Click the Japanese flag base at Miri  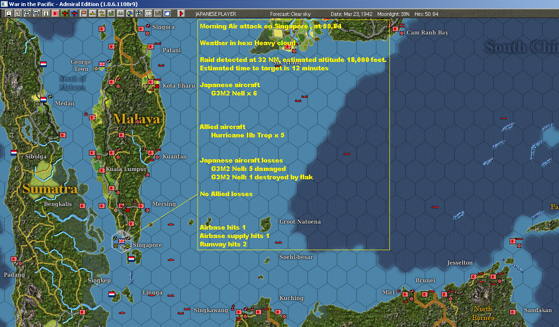405,294
